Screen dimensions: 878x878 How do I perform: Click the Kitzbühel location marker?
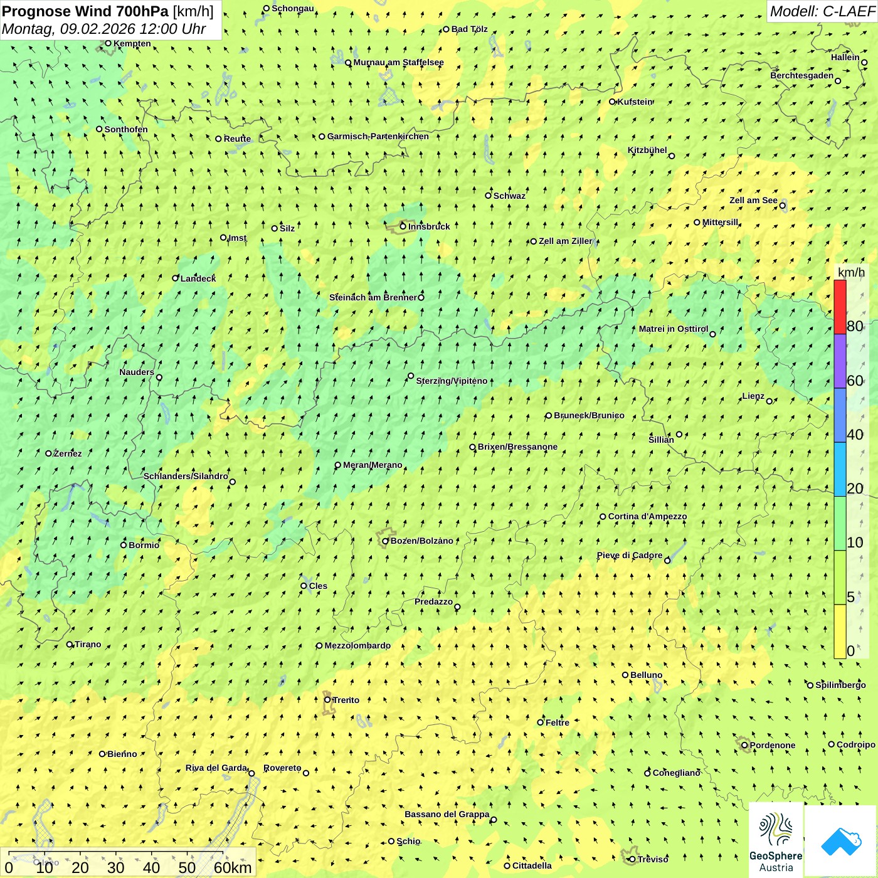coord(672,156)
